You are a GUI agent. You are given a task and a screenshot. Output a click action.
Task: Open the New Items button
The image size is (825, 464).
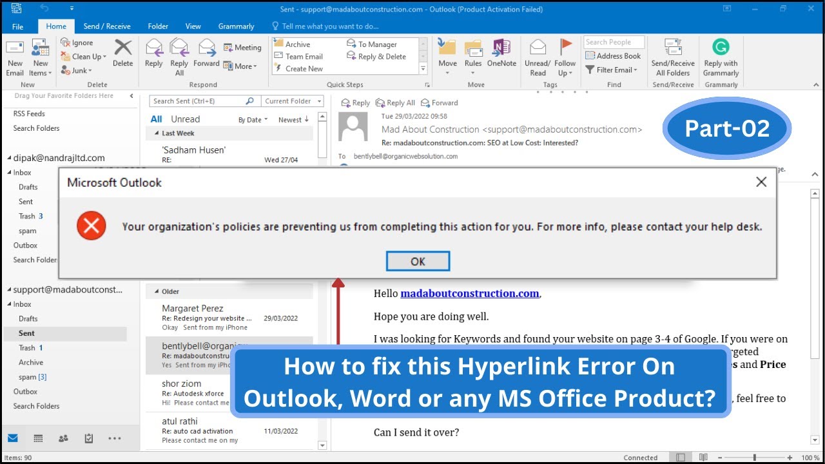pyautogui.click(x=41, y=58)
